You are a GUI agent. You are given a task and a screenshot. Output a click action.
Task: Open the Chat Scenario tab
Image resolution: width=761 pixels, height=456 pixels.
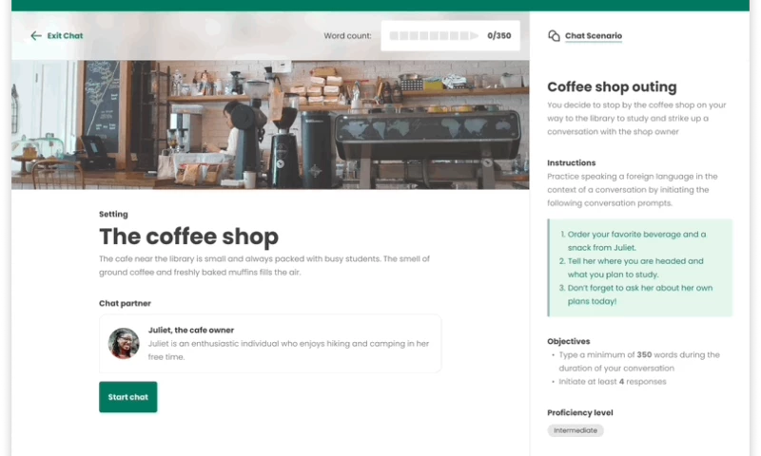pos(593,36)
